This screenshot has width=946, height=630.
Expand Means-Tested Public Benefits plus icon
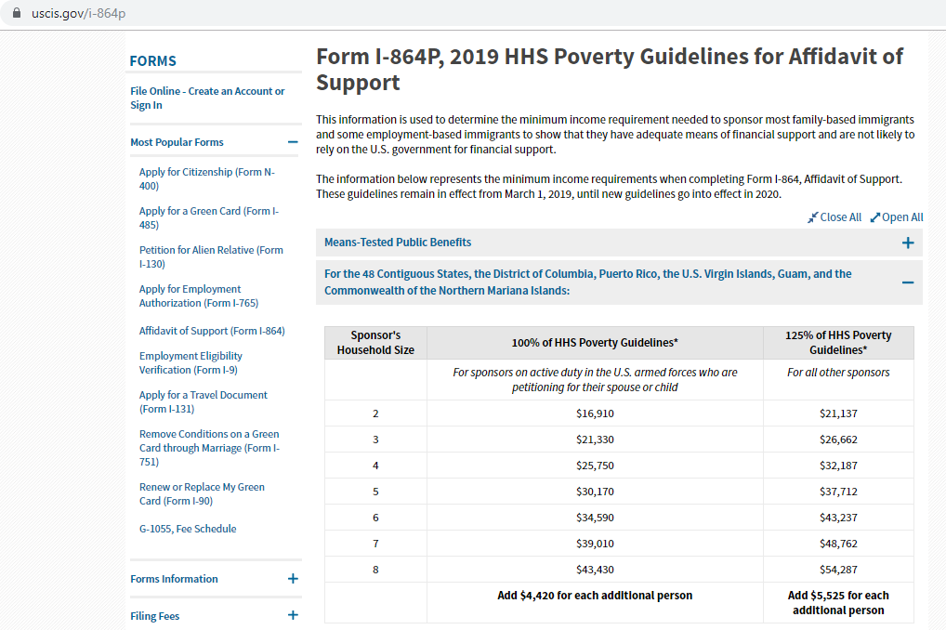907,243
